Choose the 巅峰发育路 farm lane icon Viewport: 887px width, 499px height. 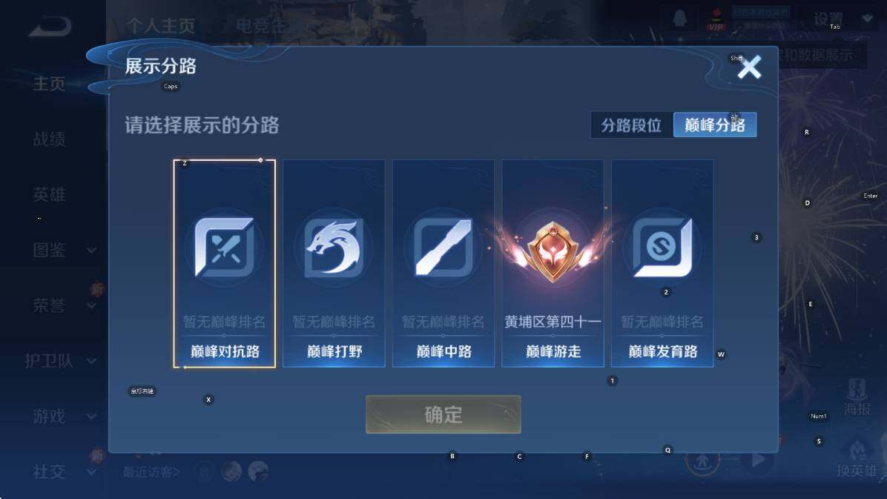click(662, 247)
